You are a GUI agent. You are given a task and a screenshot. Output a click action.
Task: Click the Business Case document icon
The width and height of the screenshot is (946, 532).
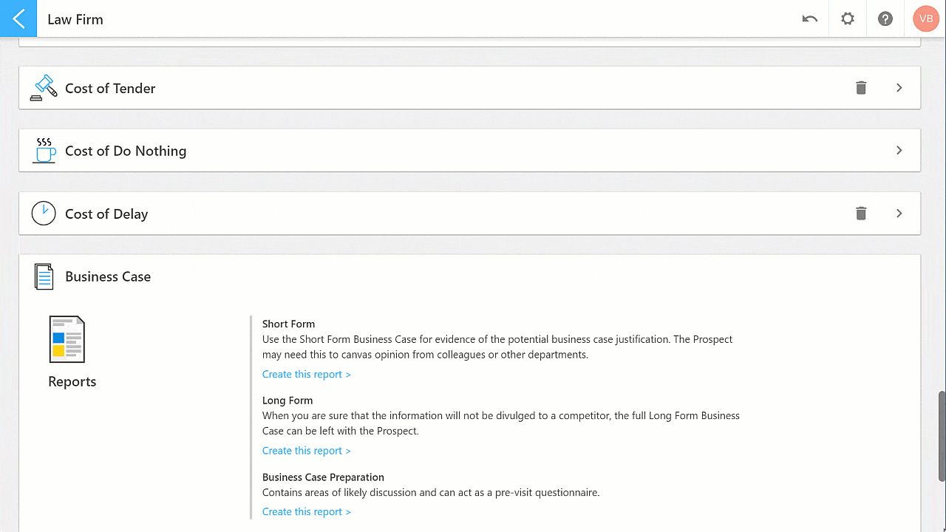(x=44, y=276)
